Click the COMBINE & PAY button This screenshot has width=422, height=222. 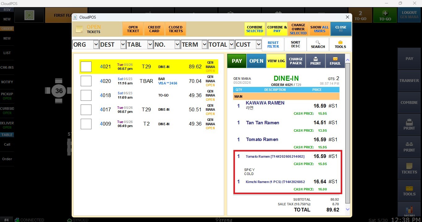(x=277, y=29)
